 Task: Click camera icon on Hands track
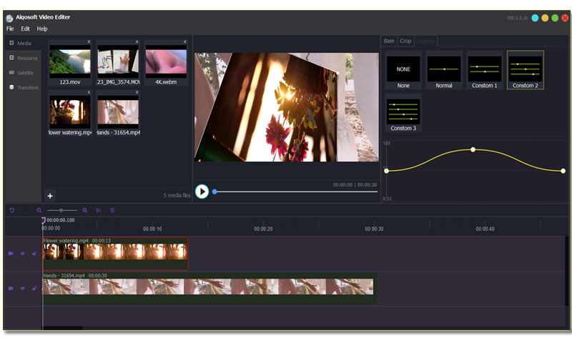(11, 288)
